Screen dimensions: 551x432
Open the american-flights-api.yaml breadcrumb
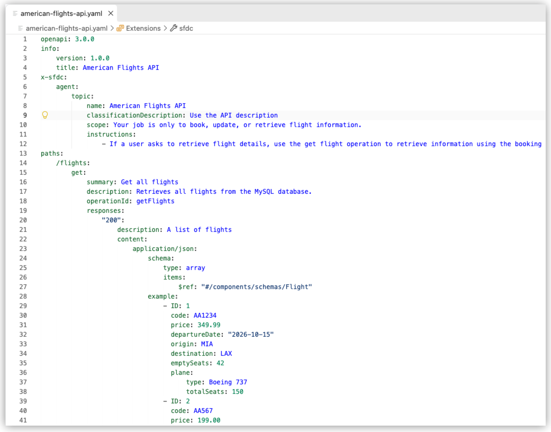[67, 28]
